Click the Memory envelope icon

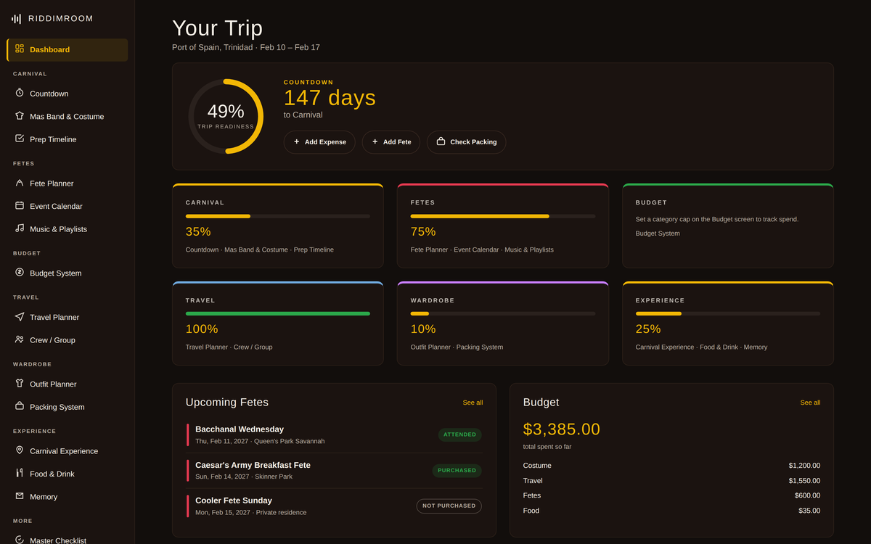coord(20,496)
